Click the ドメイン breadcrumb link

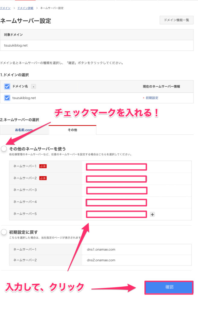point(5,8)
